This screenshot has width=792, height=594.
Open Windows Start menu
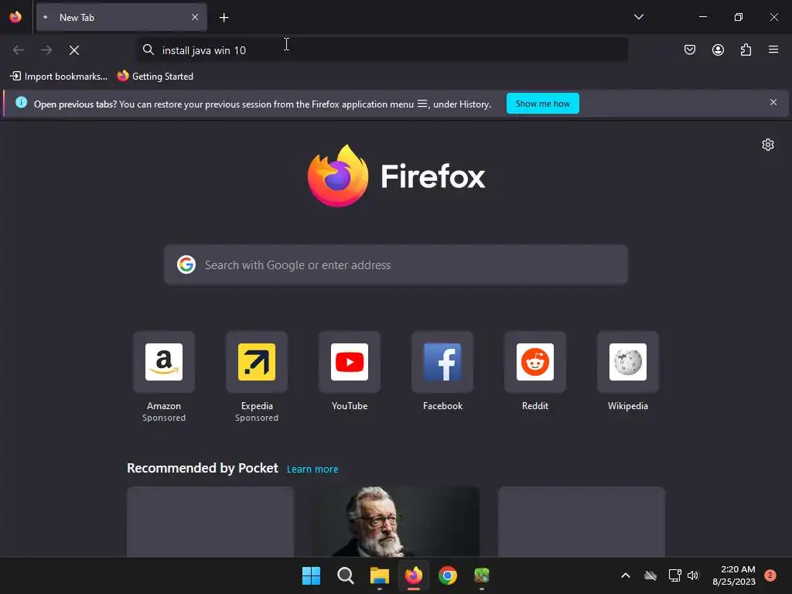[311, 575]
